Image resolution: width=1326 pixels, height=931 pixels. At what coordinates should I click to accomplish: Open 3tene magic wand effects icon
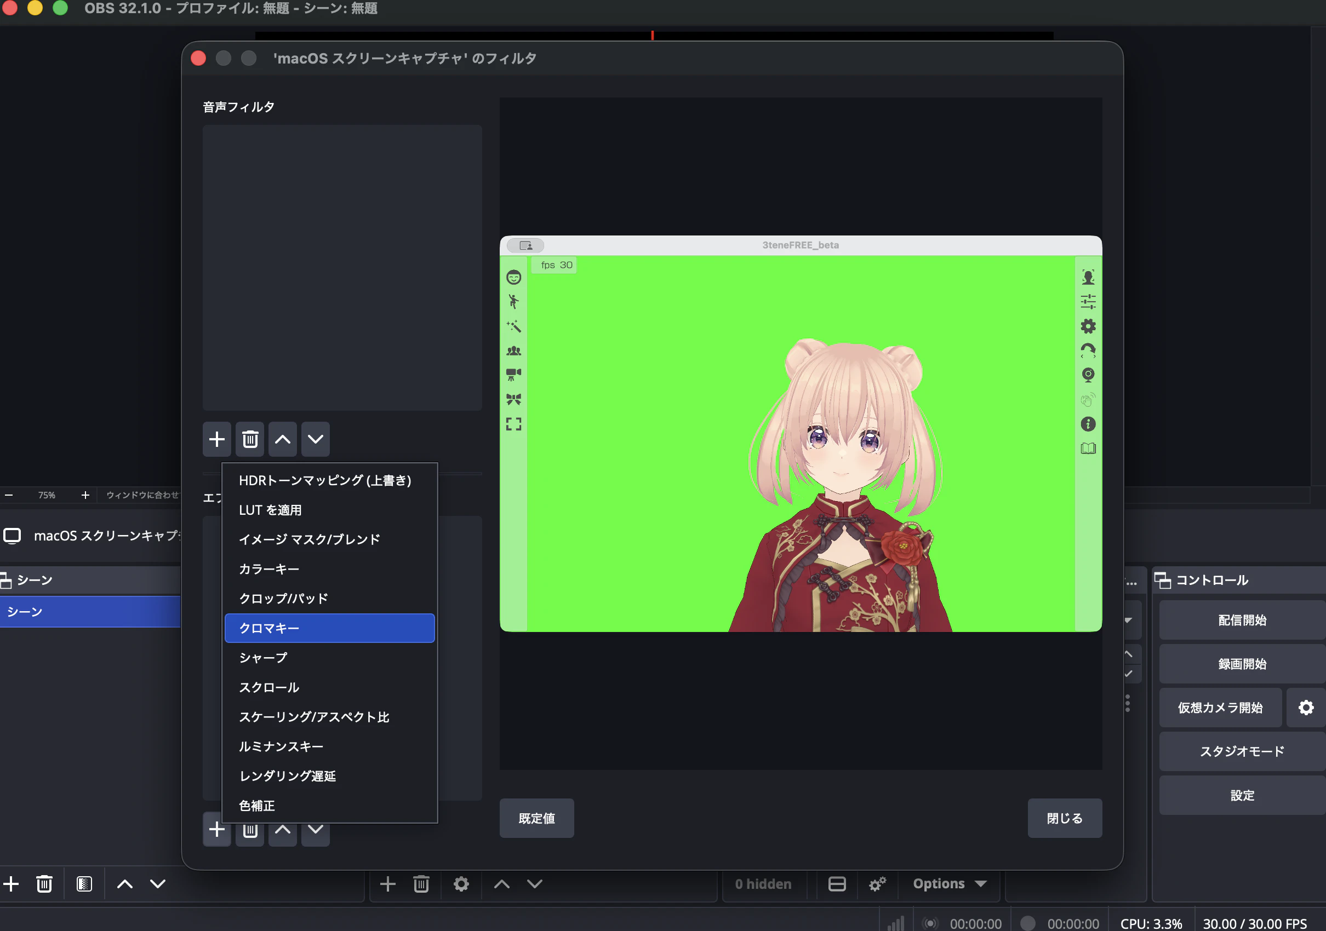[513, 326]
